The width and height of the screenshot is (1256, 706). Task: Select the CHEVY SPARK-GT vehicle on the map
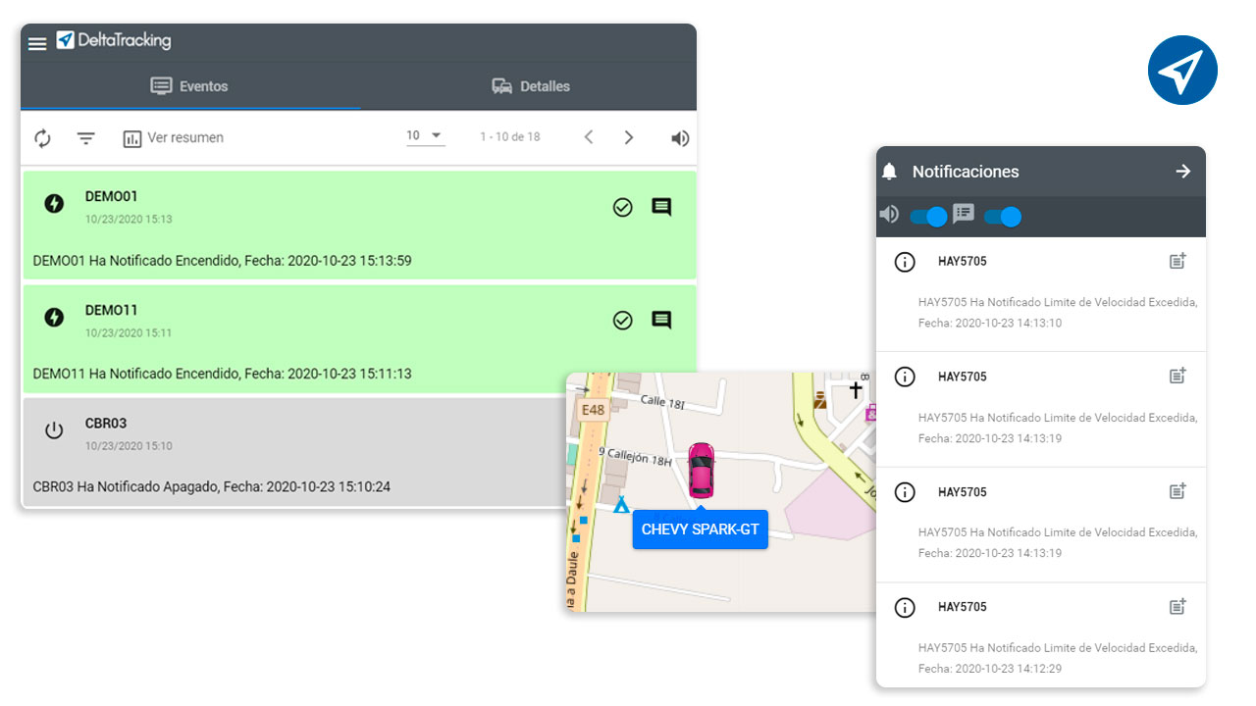click(701, 472)
